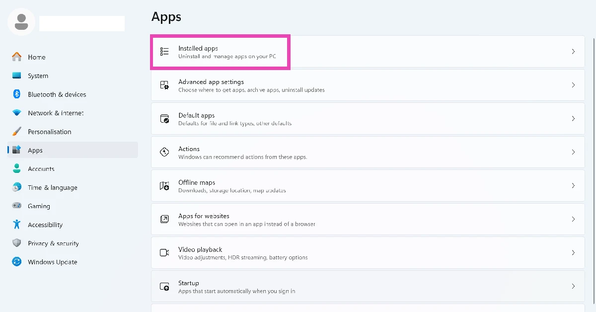The width and height of the screenshot is (596, 312).
Task: Click the Default apps checkmark icon
Action: (164, 118)
